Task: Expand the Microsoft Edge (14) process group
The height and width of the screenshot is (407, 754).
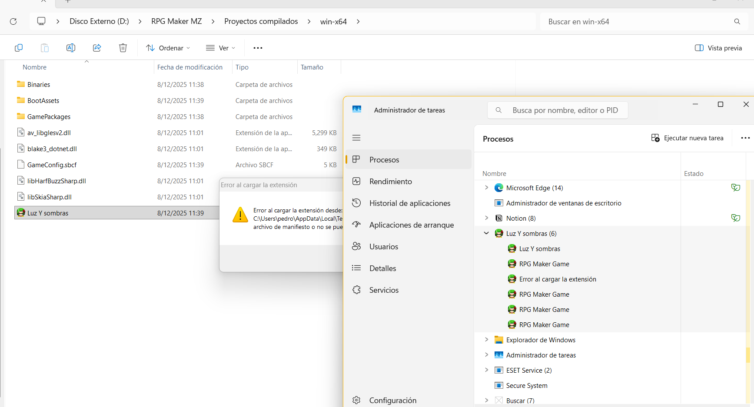Action: 486,188
